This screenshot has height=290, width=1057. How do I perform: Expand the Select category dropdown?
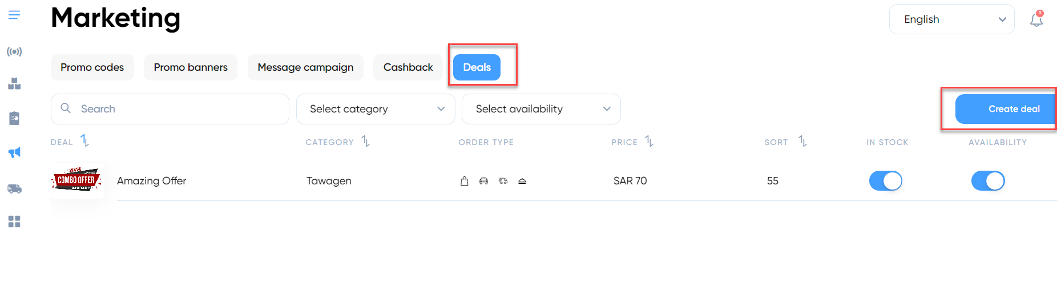click(x=376, y=109)
